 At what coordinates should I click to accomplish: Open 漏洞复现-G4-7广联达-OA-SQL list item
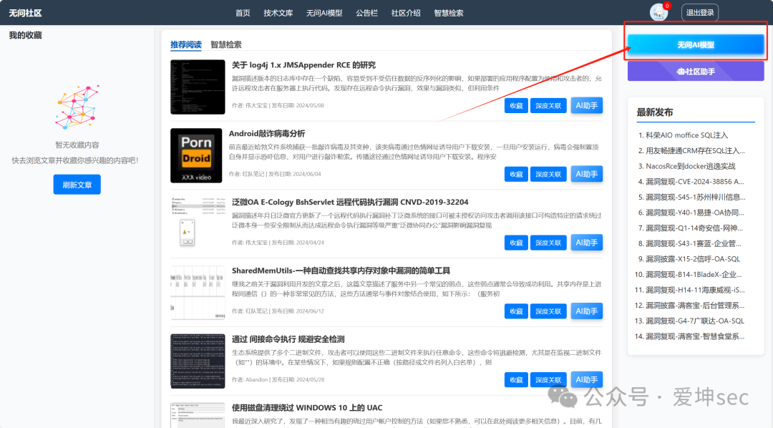[695, 321]
